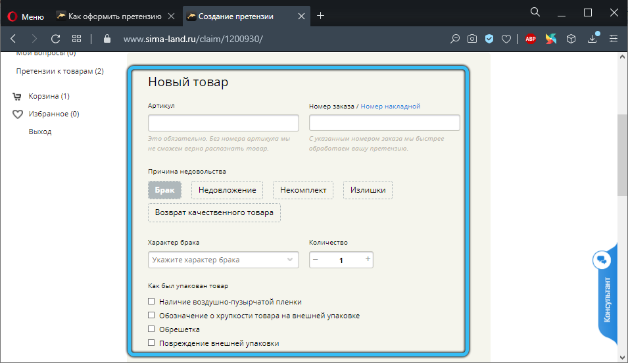Follow the Номер накладной link
The height and width of the screenshot is (363, 628).
390,106
